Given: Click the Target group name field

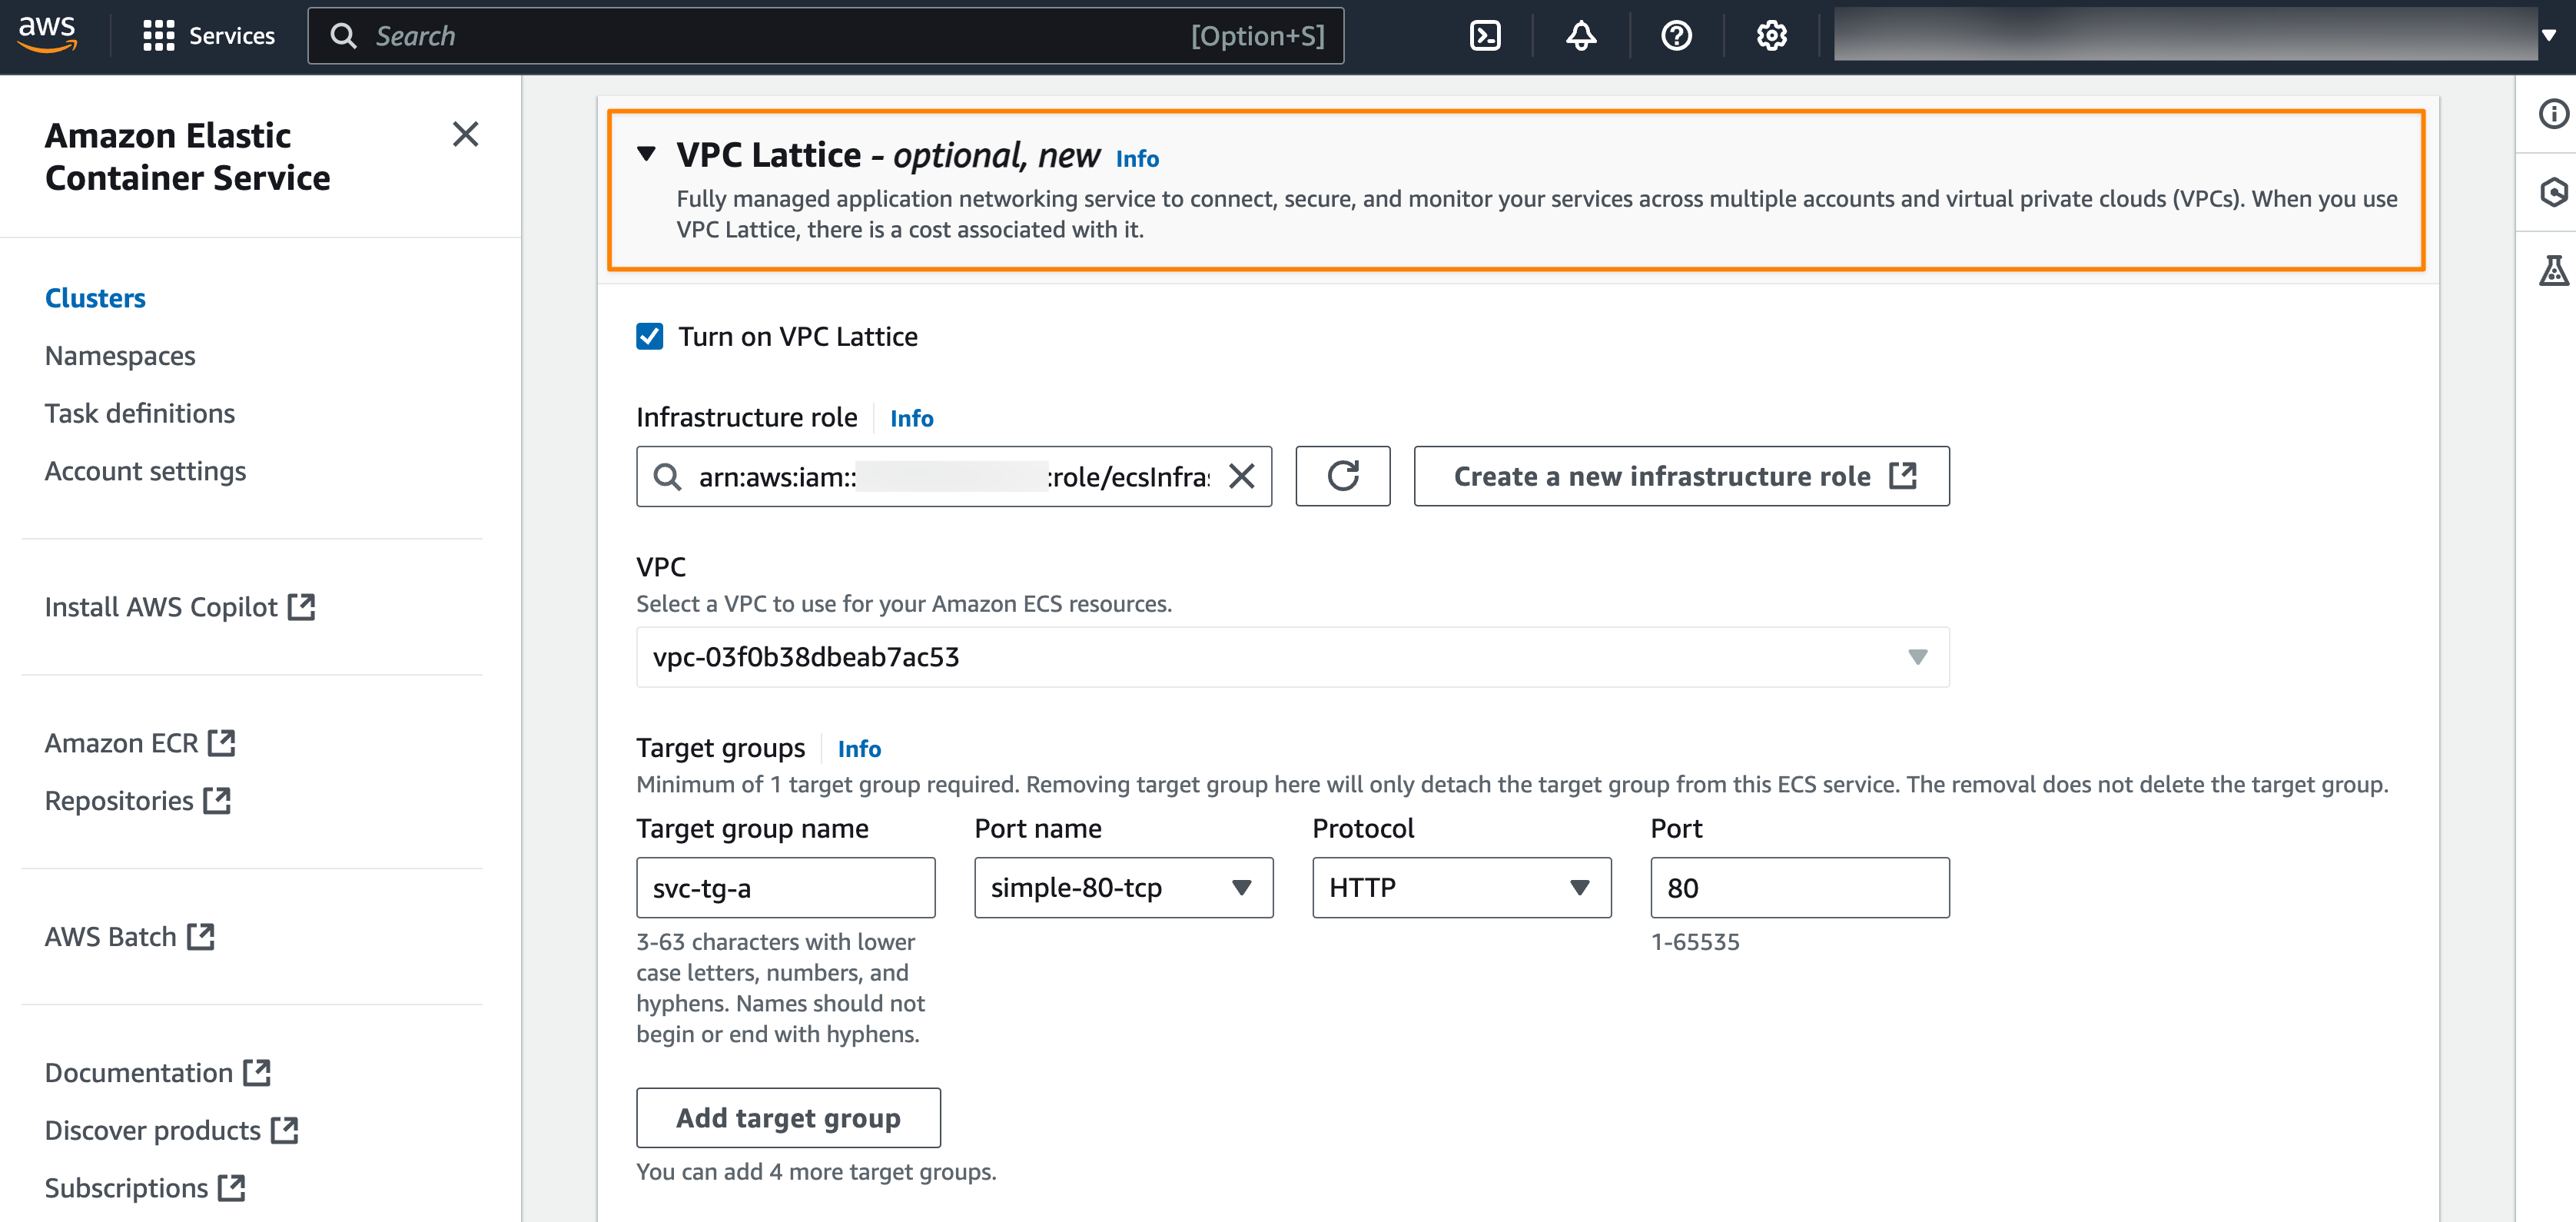Looking at the screenshot, I should 785,887.
